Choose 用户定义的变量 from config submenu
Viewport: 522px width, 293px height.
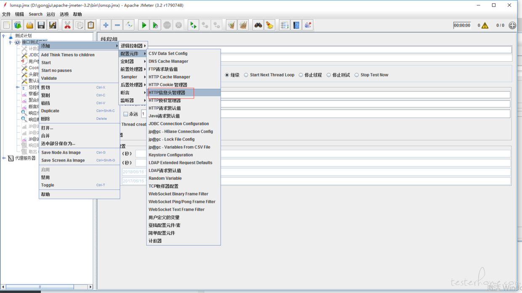click(184, 217)
